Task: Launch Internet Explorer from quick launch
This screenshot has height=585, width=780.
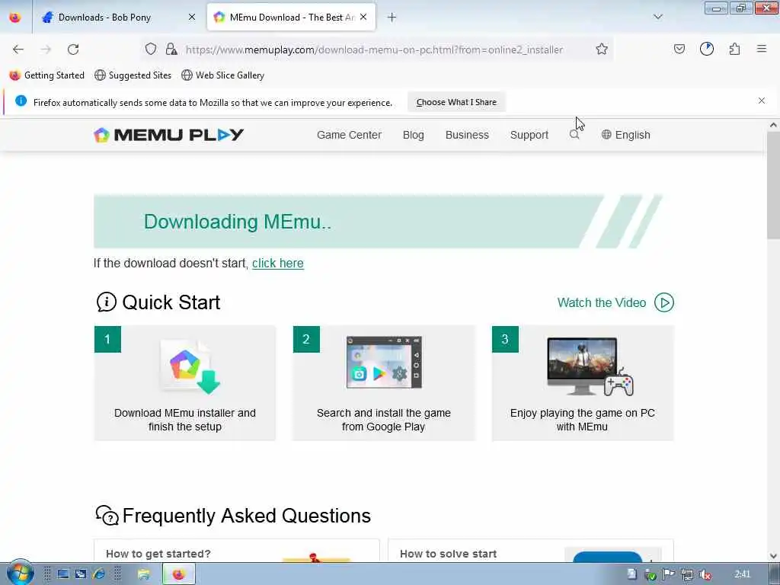Action: pos(98,574)
